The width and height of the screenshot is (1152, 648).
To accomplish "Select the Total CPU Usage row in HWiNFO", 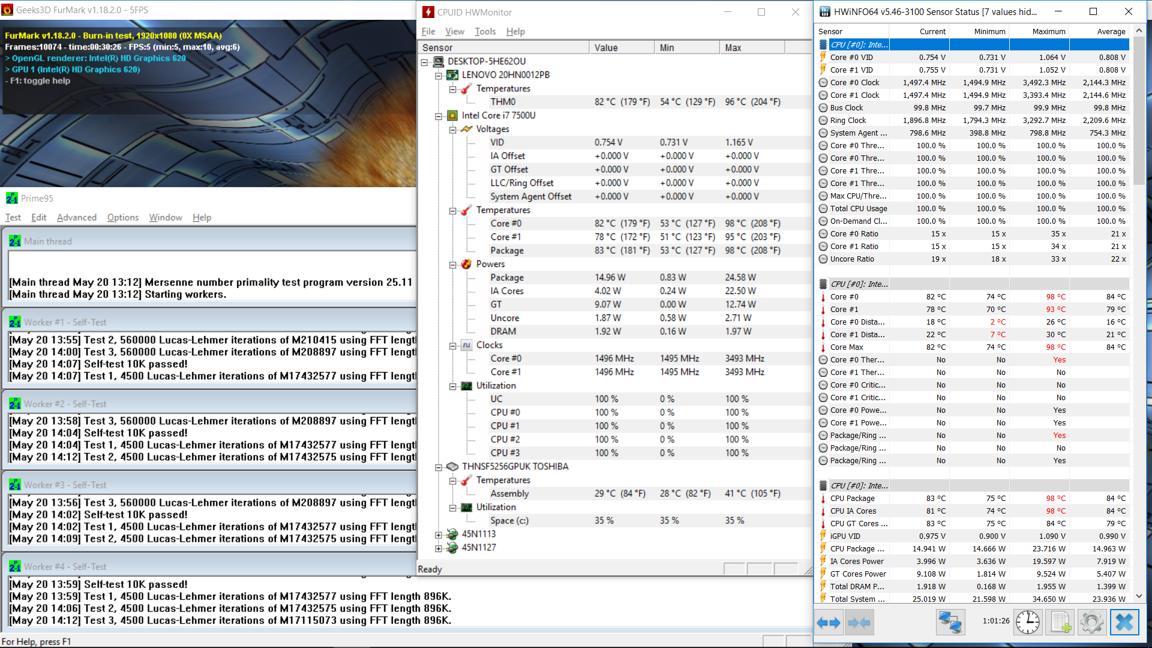I will [973, 208].
